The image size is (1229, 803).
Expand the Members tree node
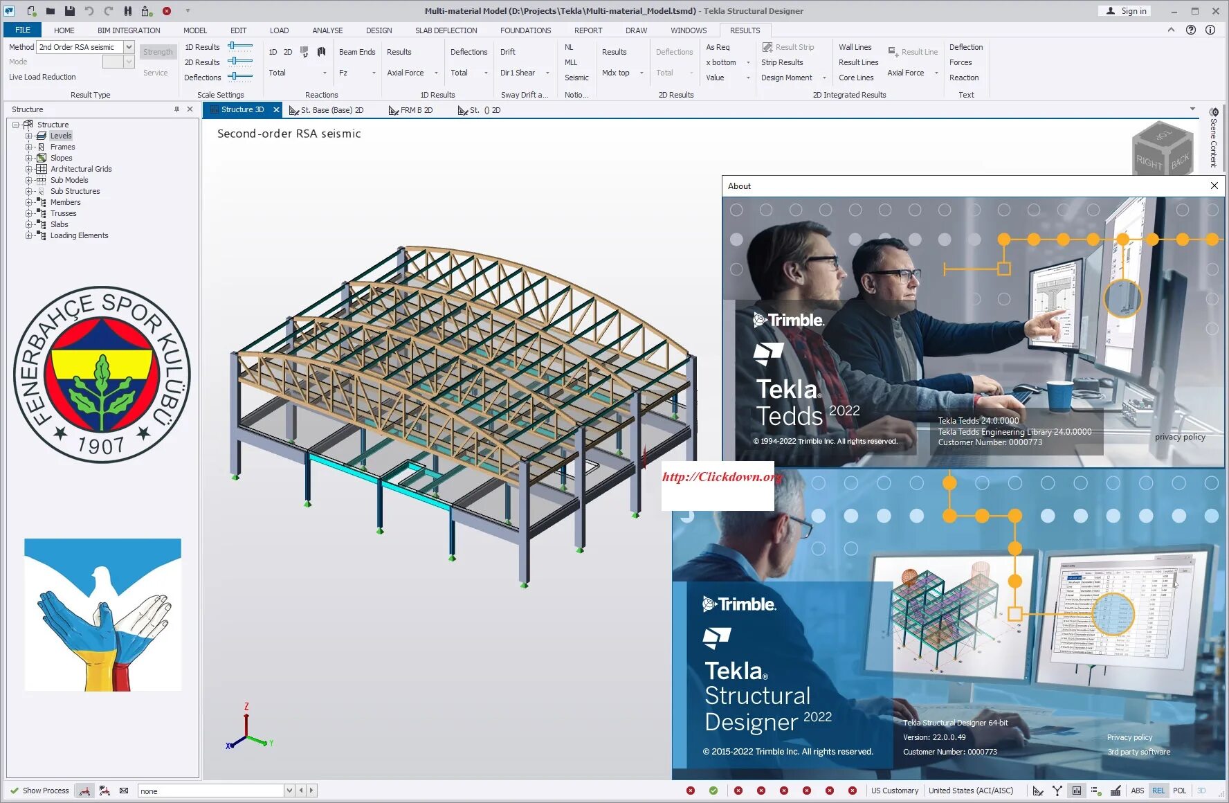point(28,202)
